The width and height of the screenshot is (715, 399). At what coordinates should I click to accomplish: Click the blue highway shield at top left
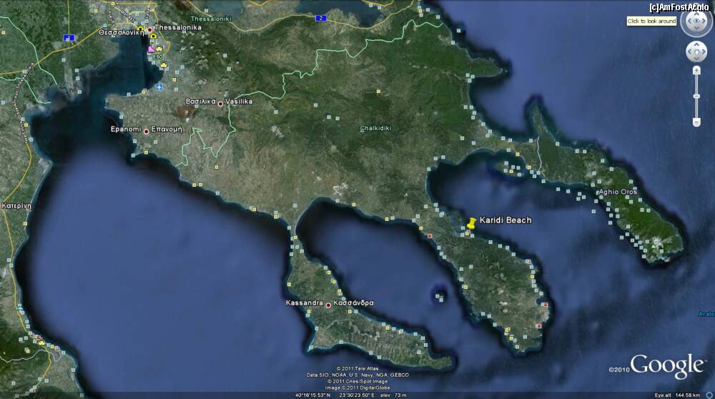point(69,37)
